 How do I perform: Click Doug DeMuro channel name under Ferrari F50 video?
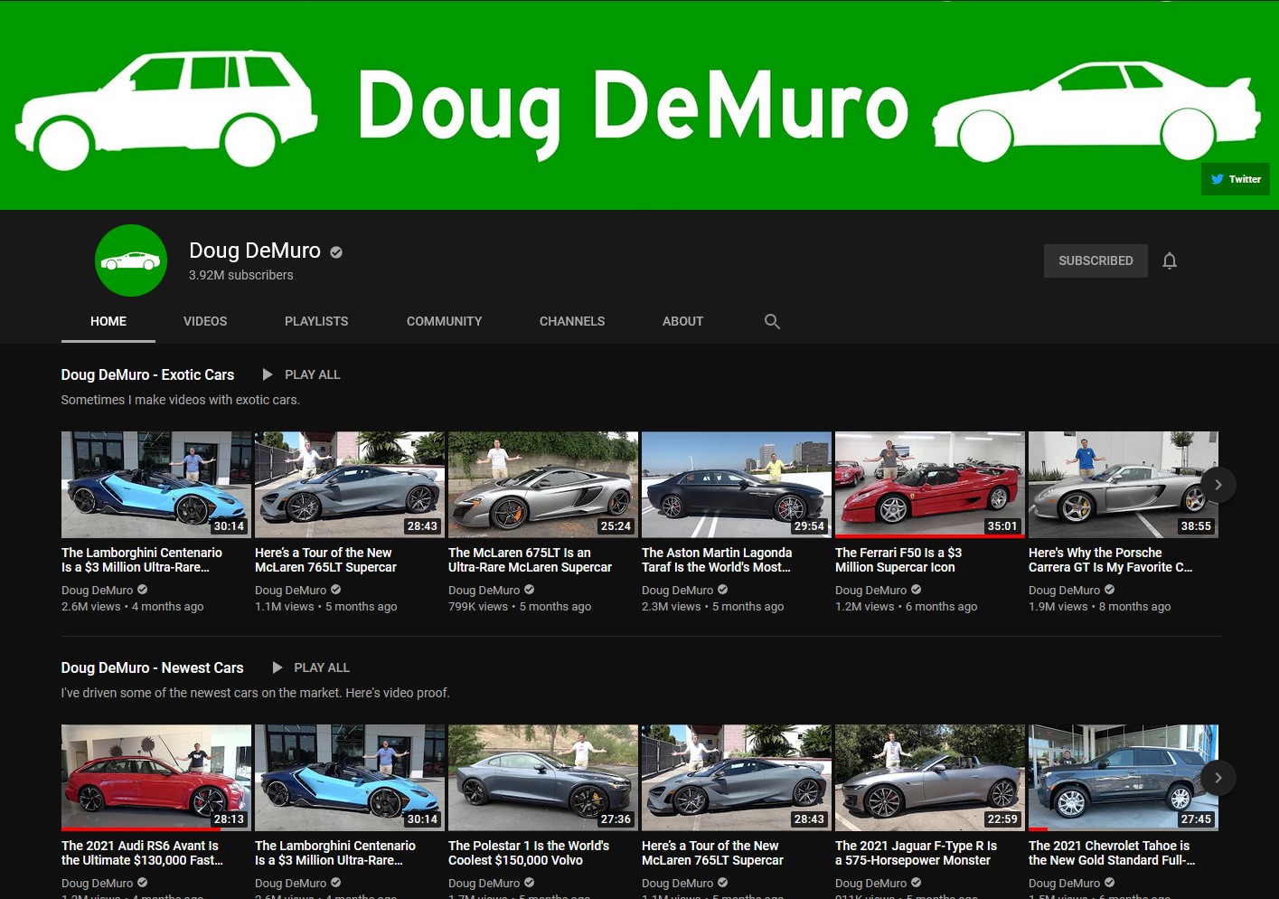point(870,590)
